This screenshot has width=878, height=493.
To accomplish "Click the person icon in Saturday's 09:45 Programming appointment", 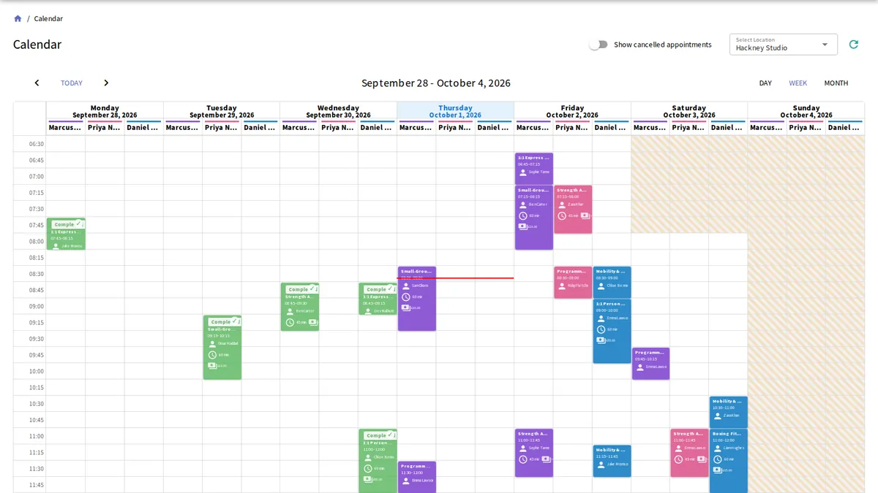I will (x=639, y=367).
